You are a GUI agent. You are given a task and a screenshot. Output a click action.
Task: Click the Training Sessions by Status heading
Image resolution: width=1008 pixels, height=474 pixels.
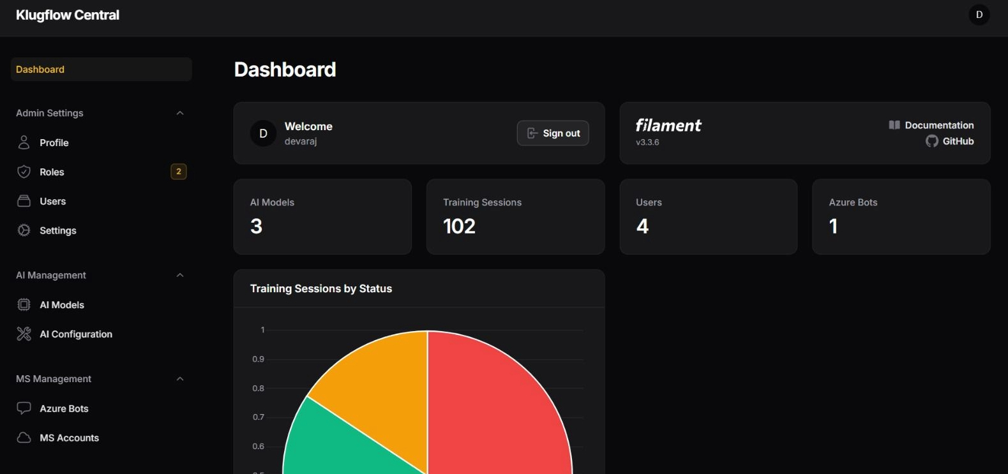point(321,288)
